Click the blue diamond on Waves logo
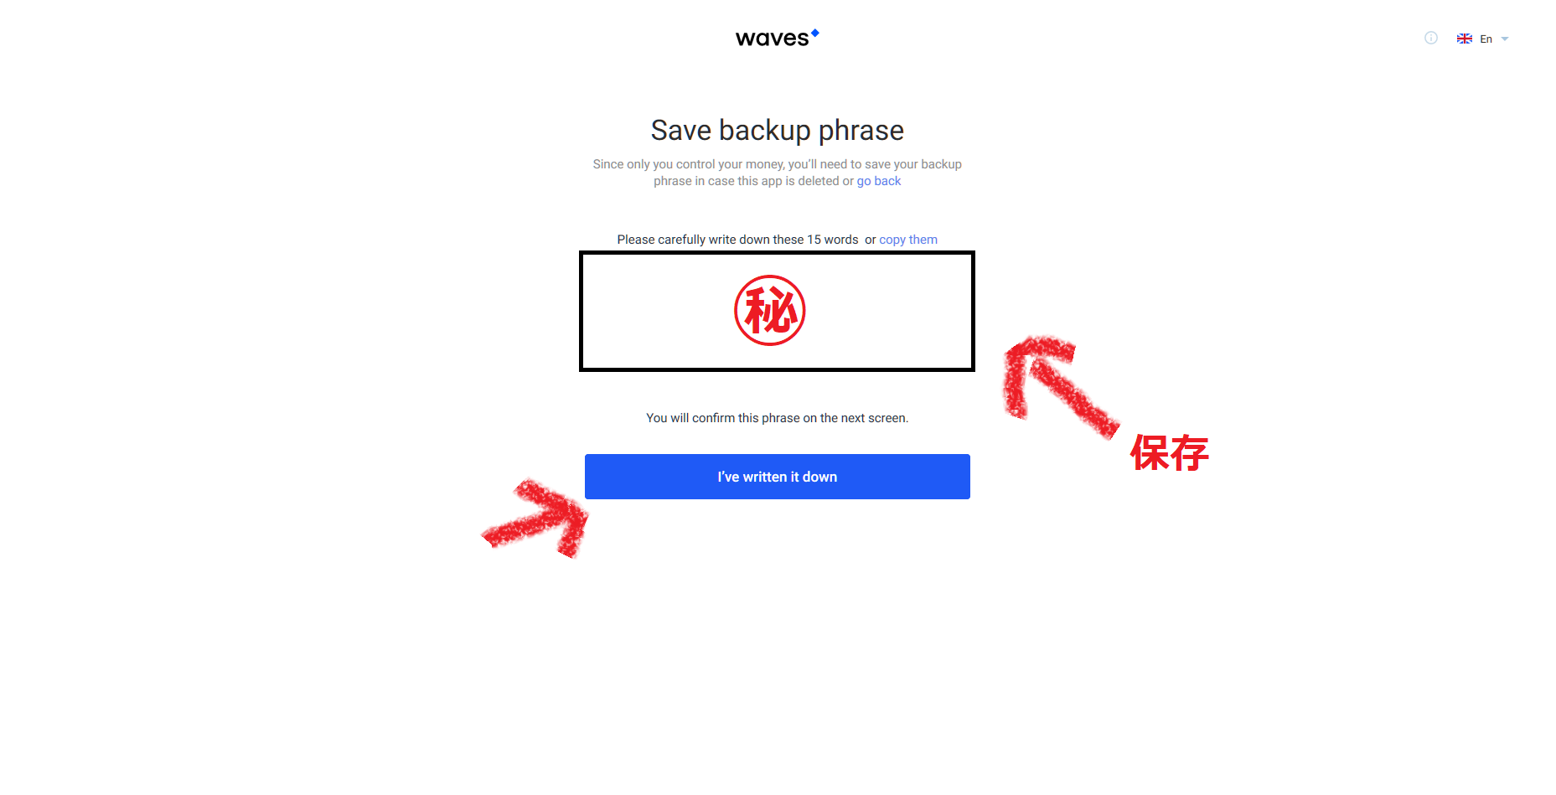 (x=814, y=34)
